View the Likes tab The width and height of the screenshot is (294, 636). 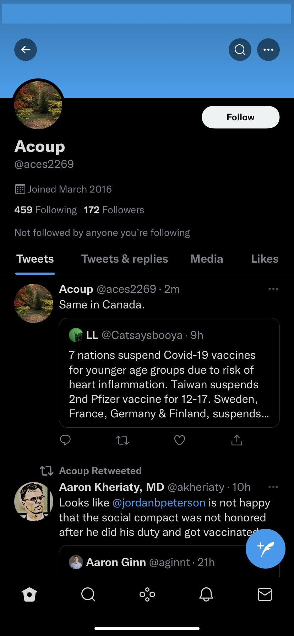265,259
